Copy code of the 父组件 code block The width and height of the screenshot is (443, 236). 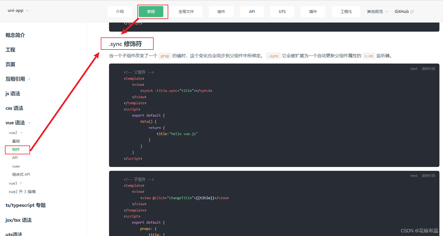coord(428,69)
